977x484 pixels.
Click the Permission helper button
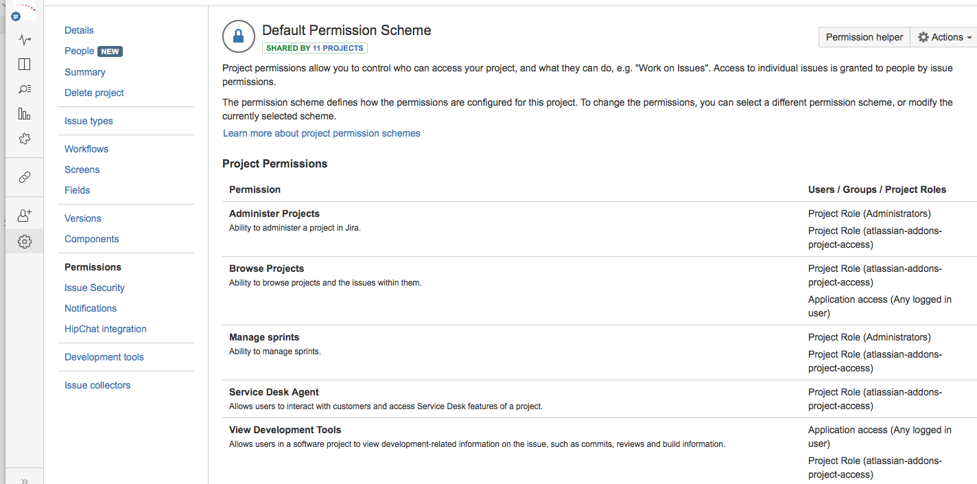click(864, 37)
